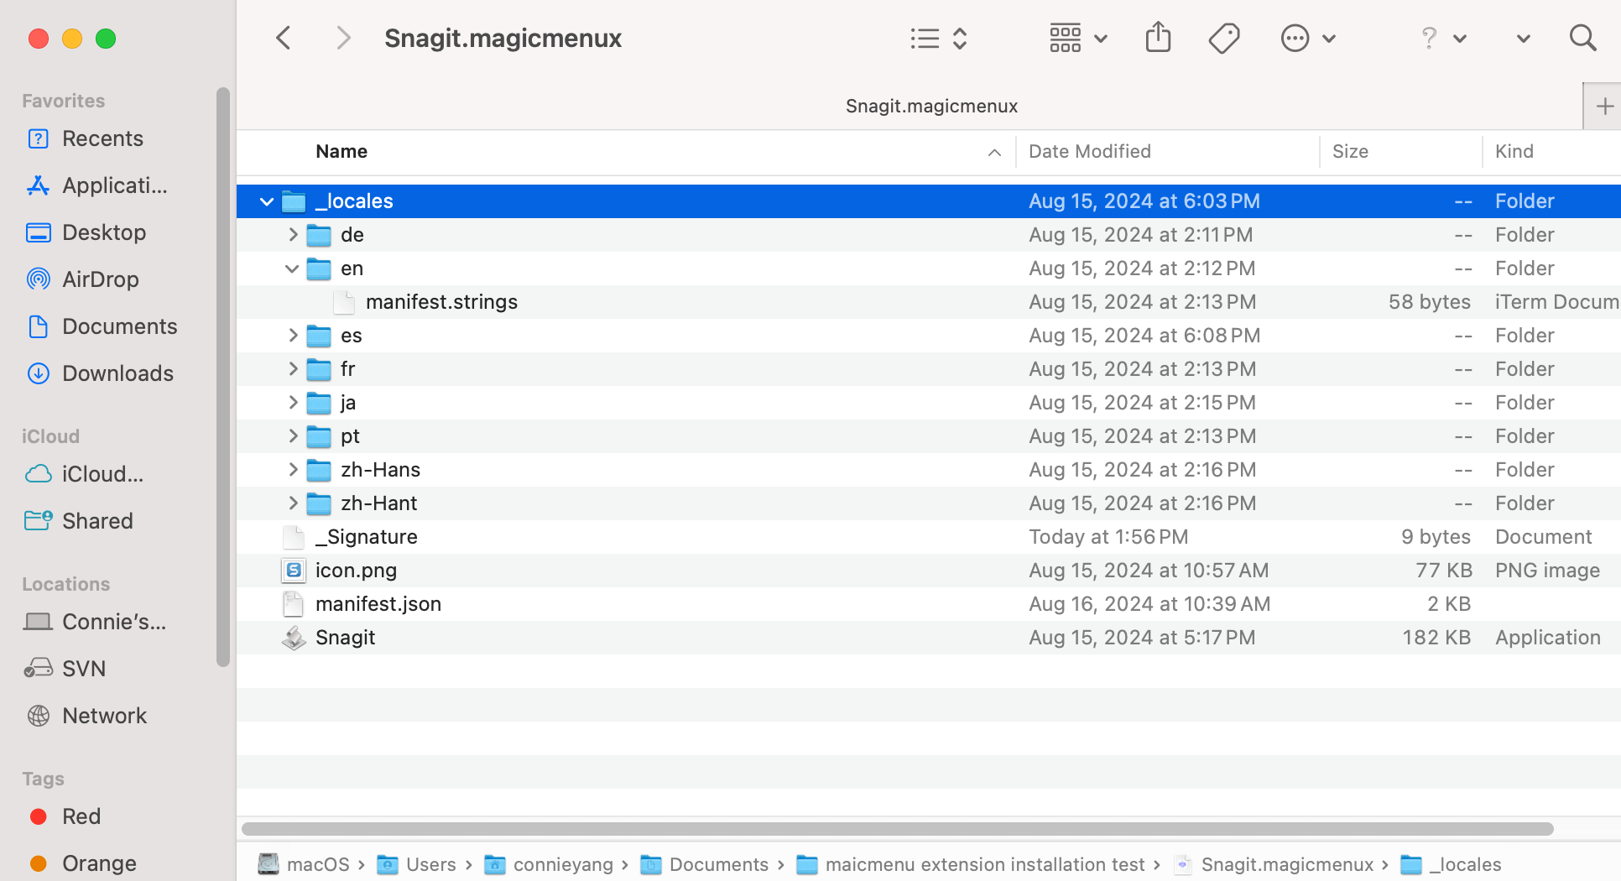Screen dimensions: 1621x881
Task: Open AirDrop in sidebar
Action: point(101,279)
